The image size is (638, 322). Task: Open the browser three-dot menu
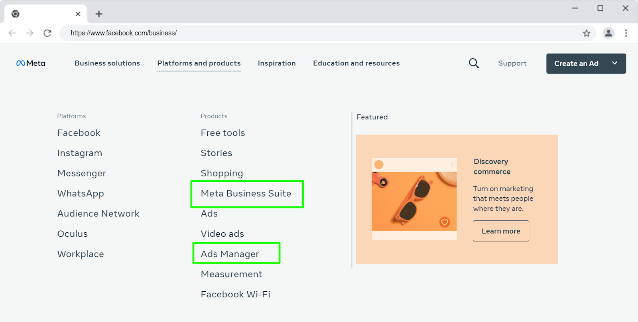[x=626, y=33]
